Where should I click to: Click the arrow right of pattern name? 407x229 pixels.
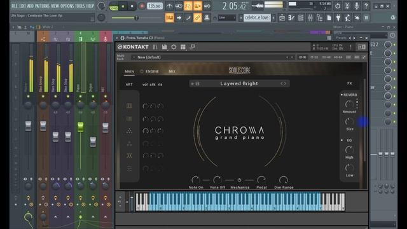click(273, 18)
